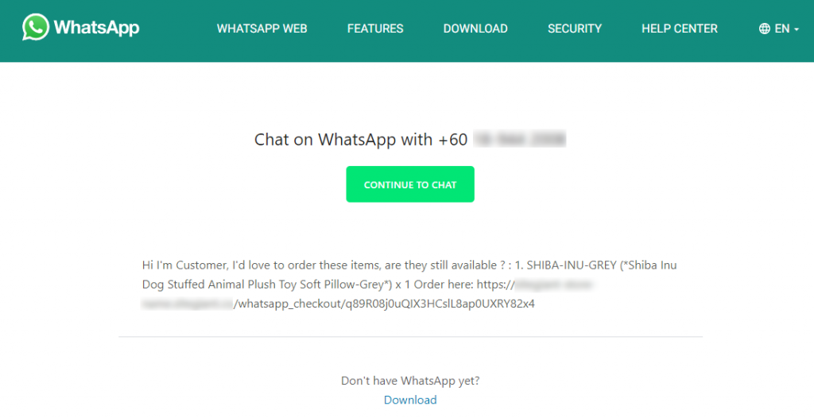Viewport: 814px width, 418px height.
Task: Click the globe language icon
Action: pyautogui.click(x=764, y=29)
